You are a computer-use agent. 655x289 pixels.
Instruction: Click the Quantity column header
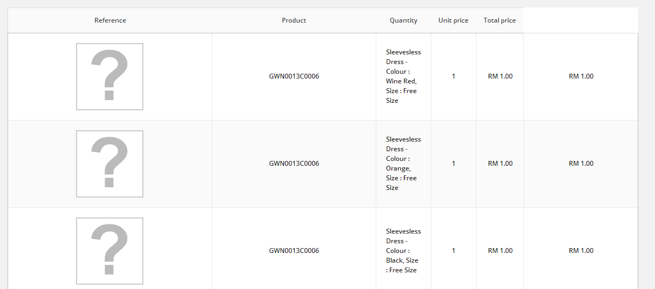tap(403, 20)
